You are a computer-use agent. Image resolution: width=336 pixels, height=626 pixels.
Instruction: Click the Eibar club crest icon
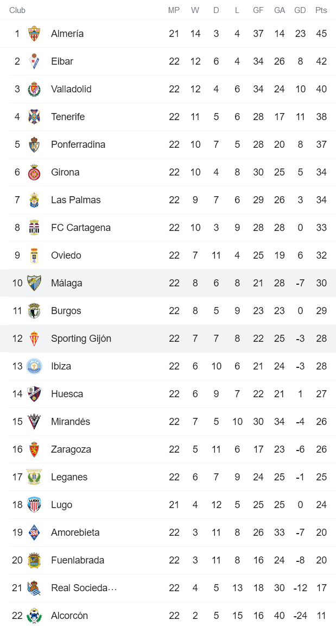tap(34, 61)
